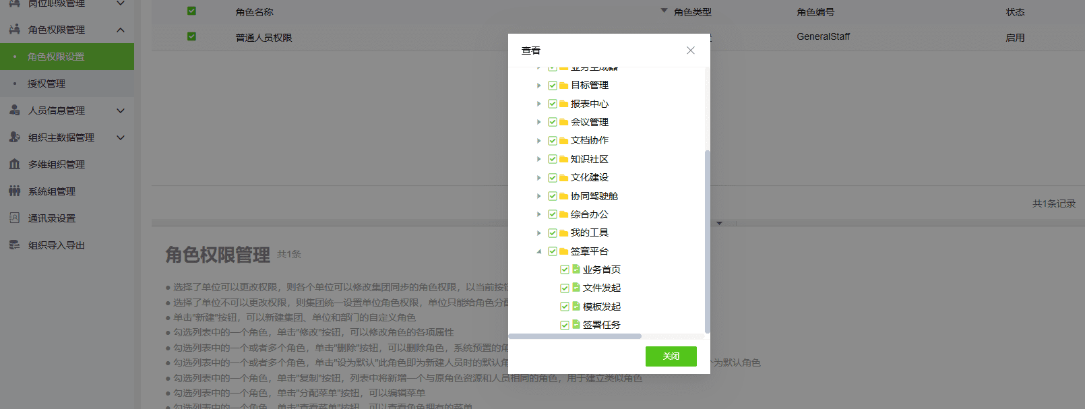The height and width of the screenshot is (409, 1085).
Task: Open 组织导入导出 menu
Action: [67, 245]
